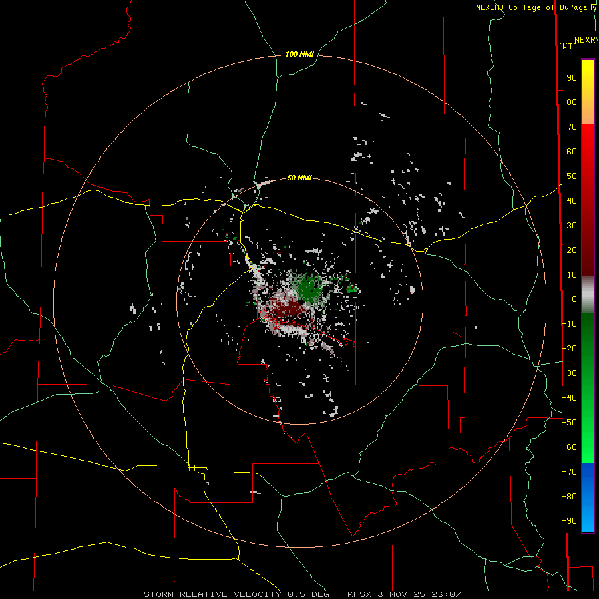The height and width of the screenshot is (599, 599).
Task: Click the 70 value on velocity scale
Action: 572,127
